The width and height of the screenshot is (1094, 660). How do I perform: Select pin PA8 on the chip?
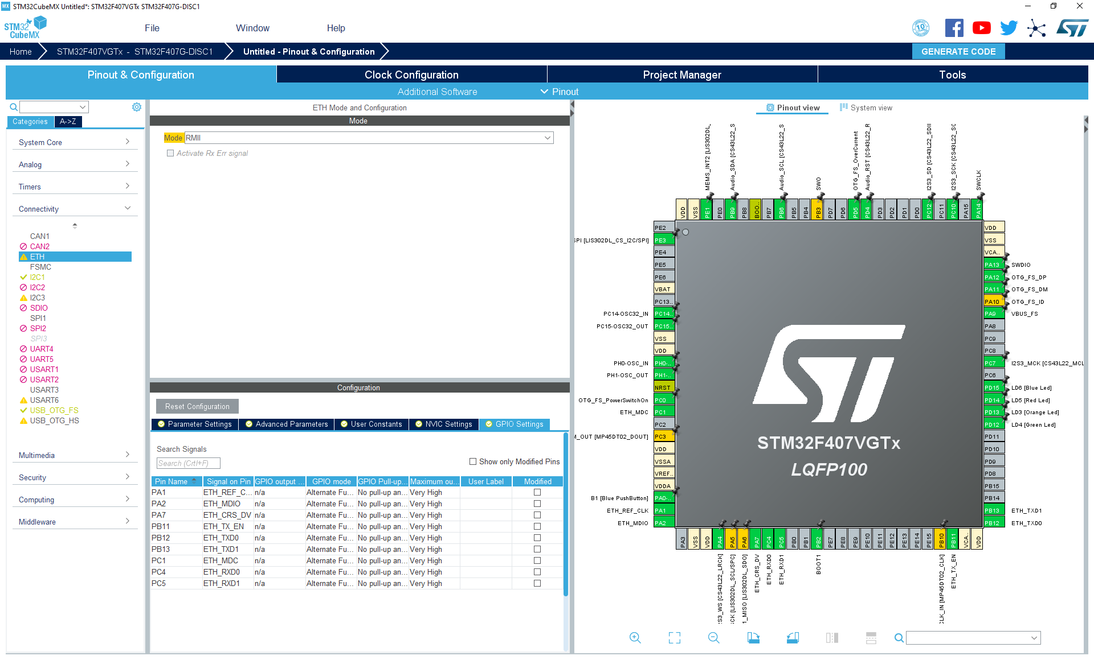[x=994, y=326]
